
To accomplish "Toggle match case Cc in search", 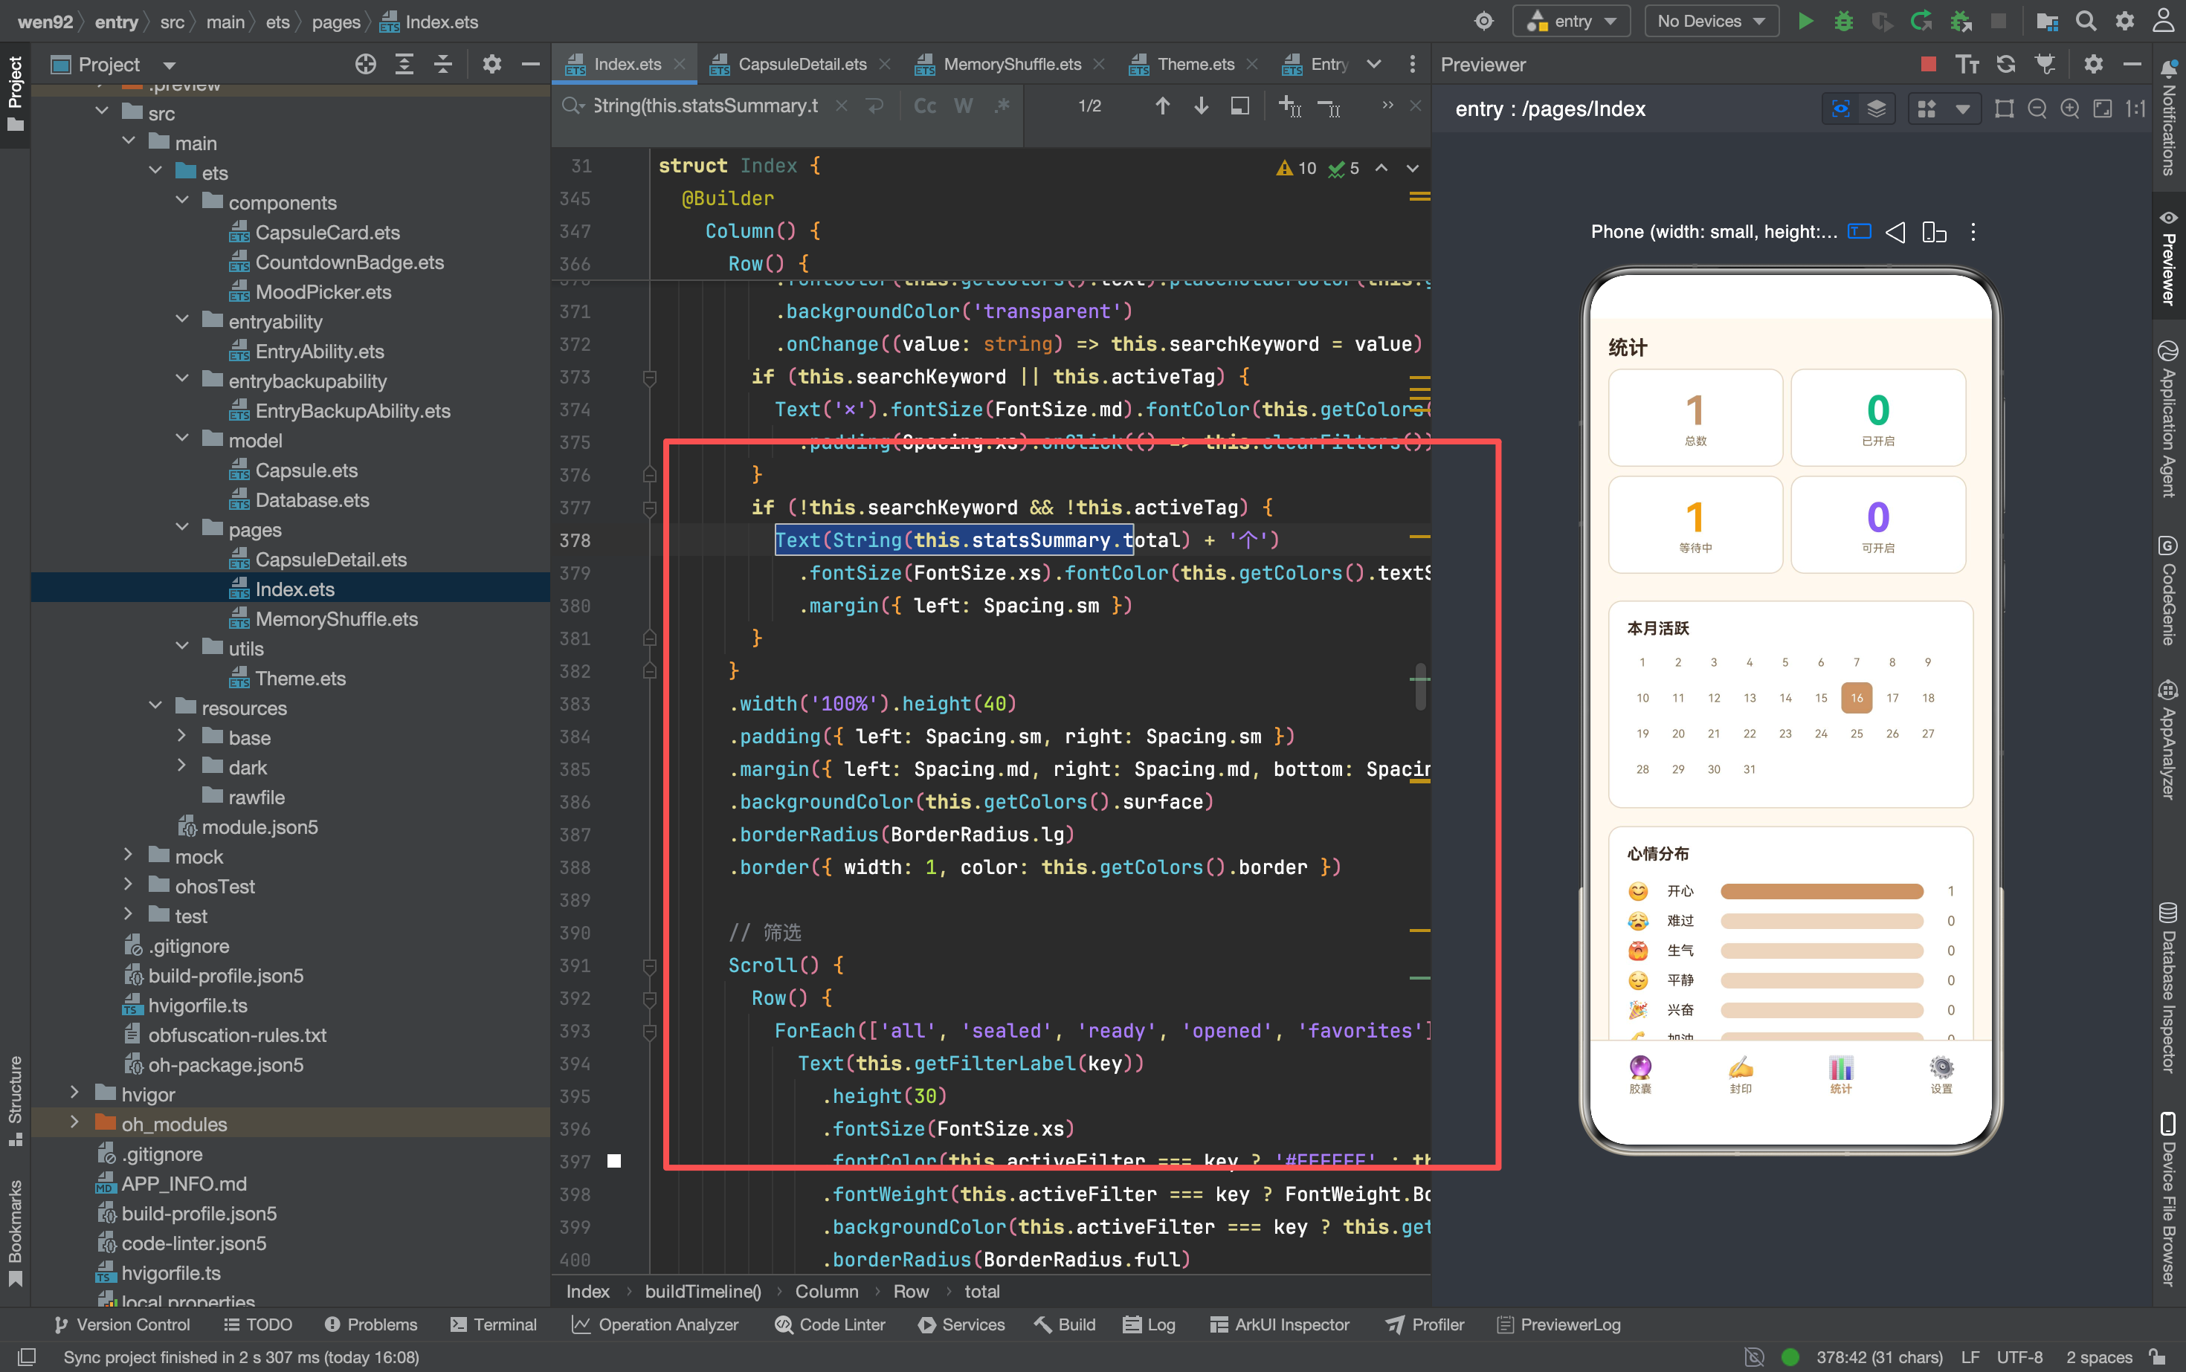I will (x=924, y=106).
